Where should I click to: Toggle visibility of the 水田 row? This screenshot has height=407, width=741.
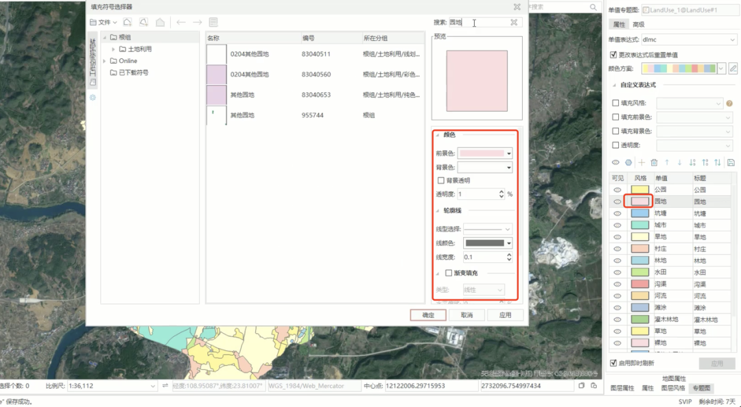[616, 272]
